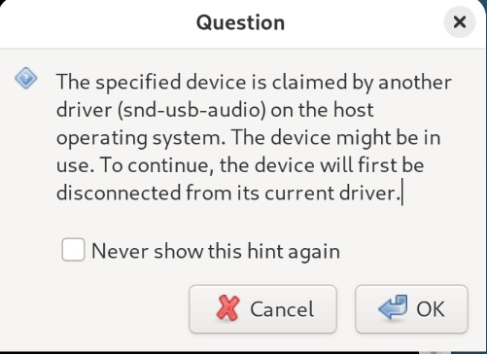Screen dimensions: 487x354
Task: Close the Question dialog with the X
Action: (x=460, y=22)
